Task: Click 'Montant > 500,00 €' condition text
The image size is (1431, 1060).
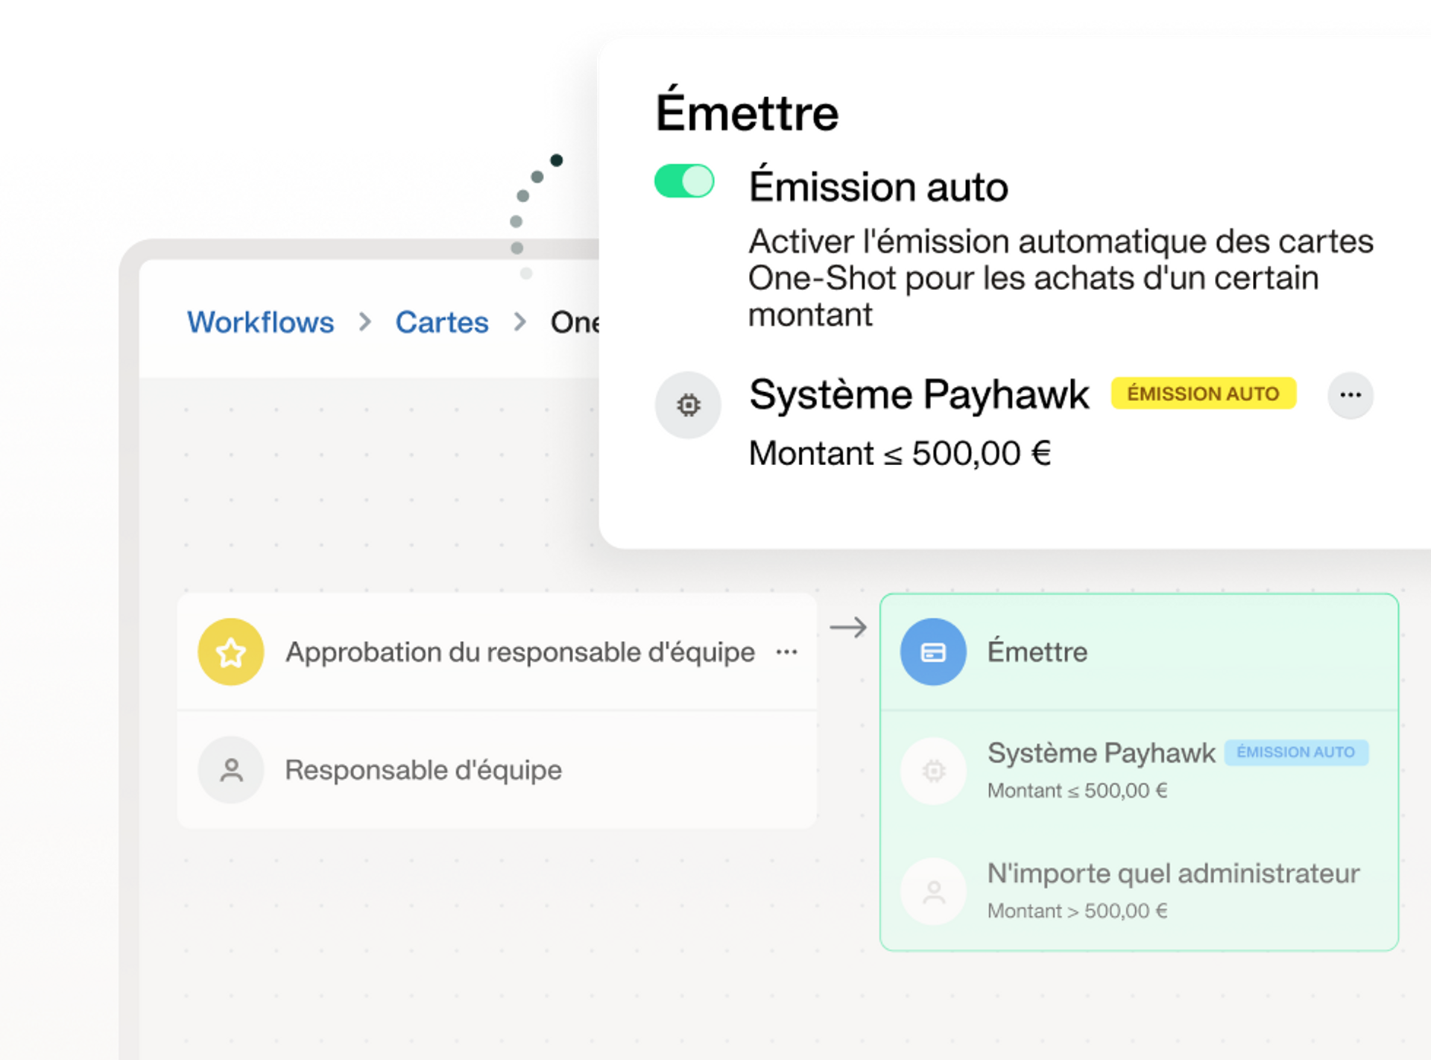Action: (1078, 911)
